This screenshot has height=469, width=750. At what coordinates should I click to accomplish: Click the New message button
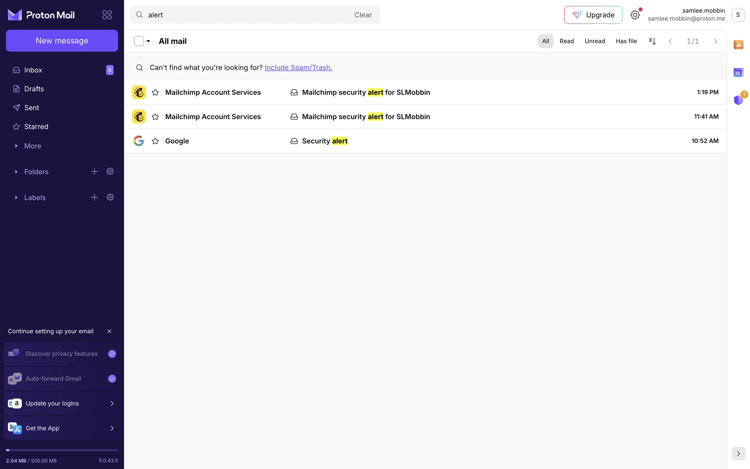tap(62, 41)
